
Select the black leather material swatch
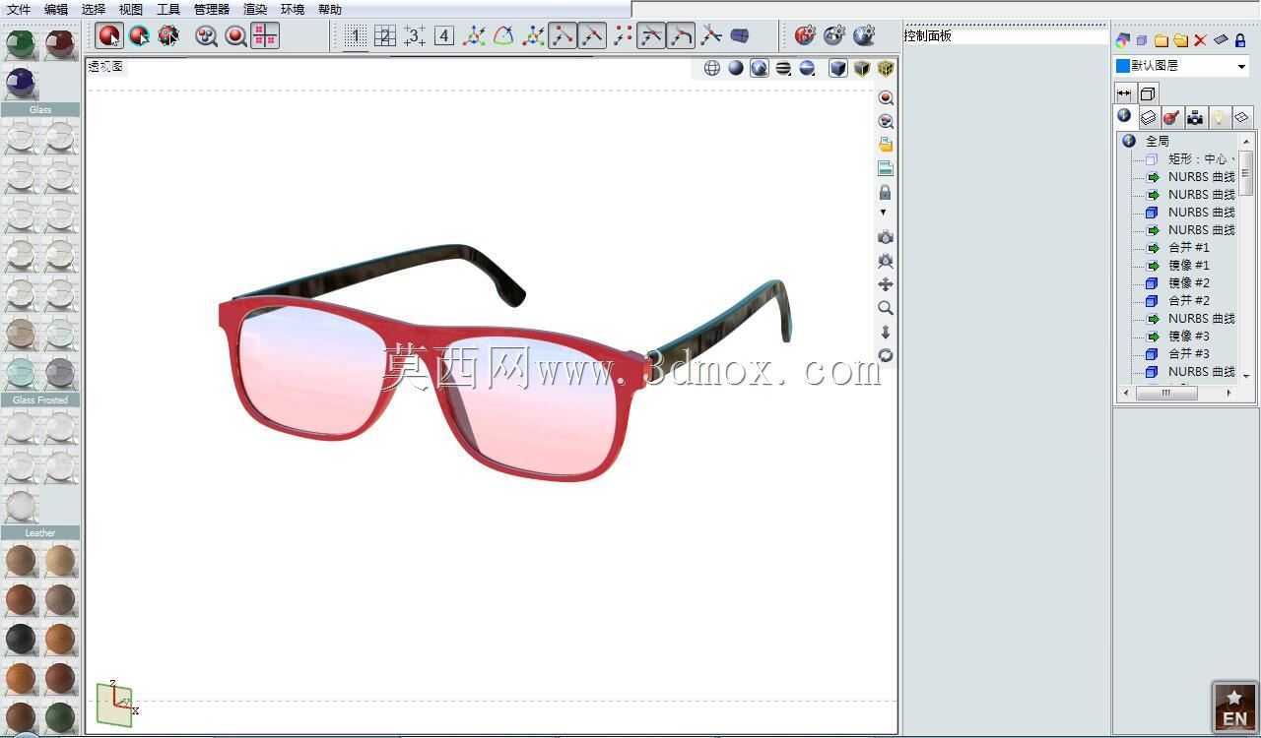click(x=20, y=640)
